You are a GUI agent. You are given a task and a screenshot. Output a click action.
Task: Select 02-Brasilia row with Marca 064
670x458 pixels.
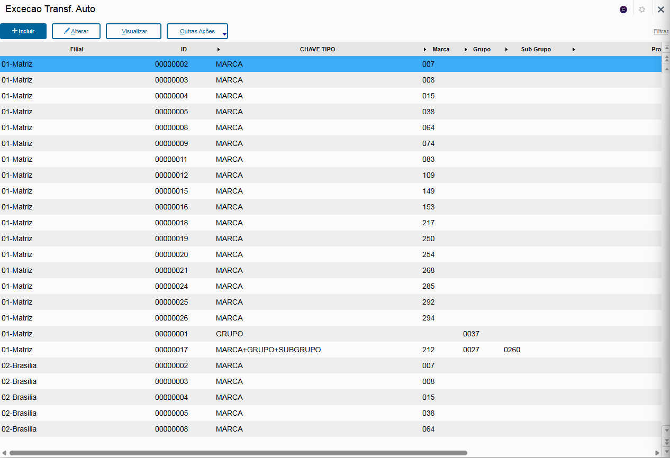(331, 429)
